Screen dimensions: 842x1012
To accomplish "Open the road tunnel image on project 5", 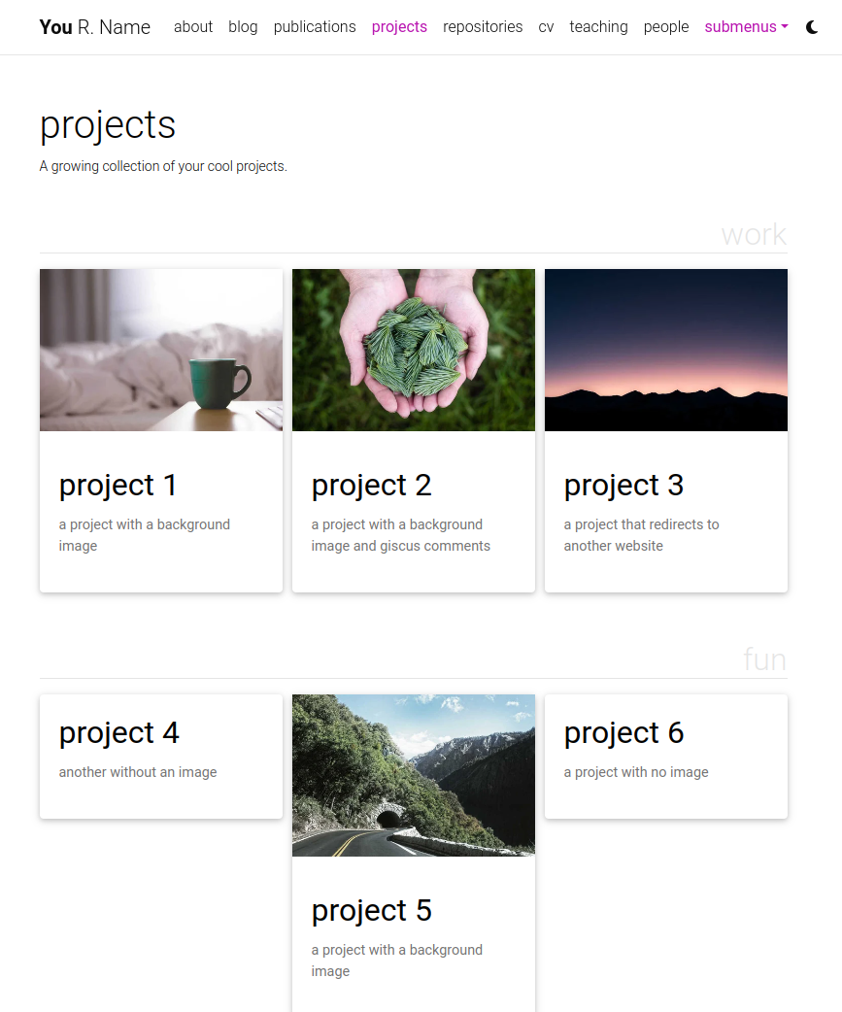I will click(x=413, y=774).
